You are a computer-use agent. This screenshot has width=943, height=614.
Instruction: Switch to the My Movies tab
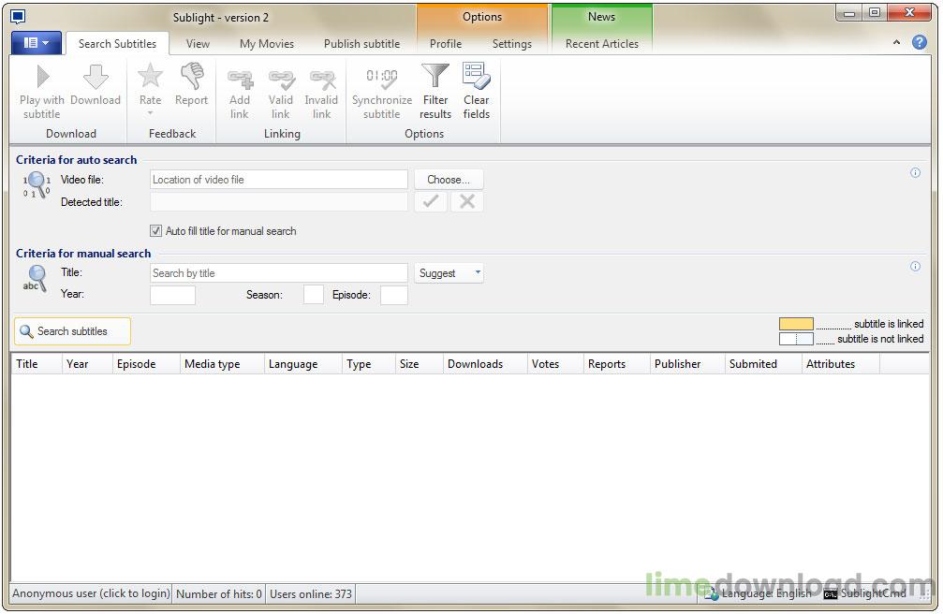point(266,44)
